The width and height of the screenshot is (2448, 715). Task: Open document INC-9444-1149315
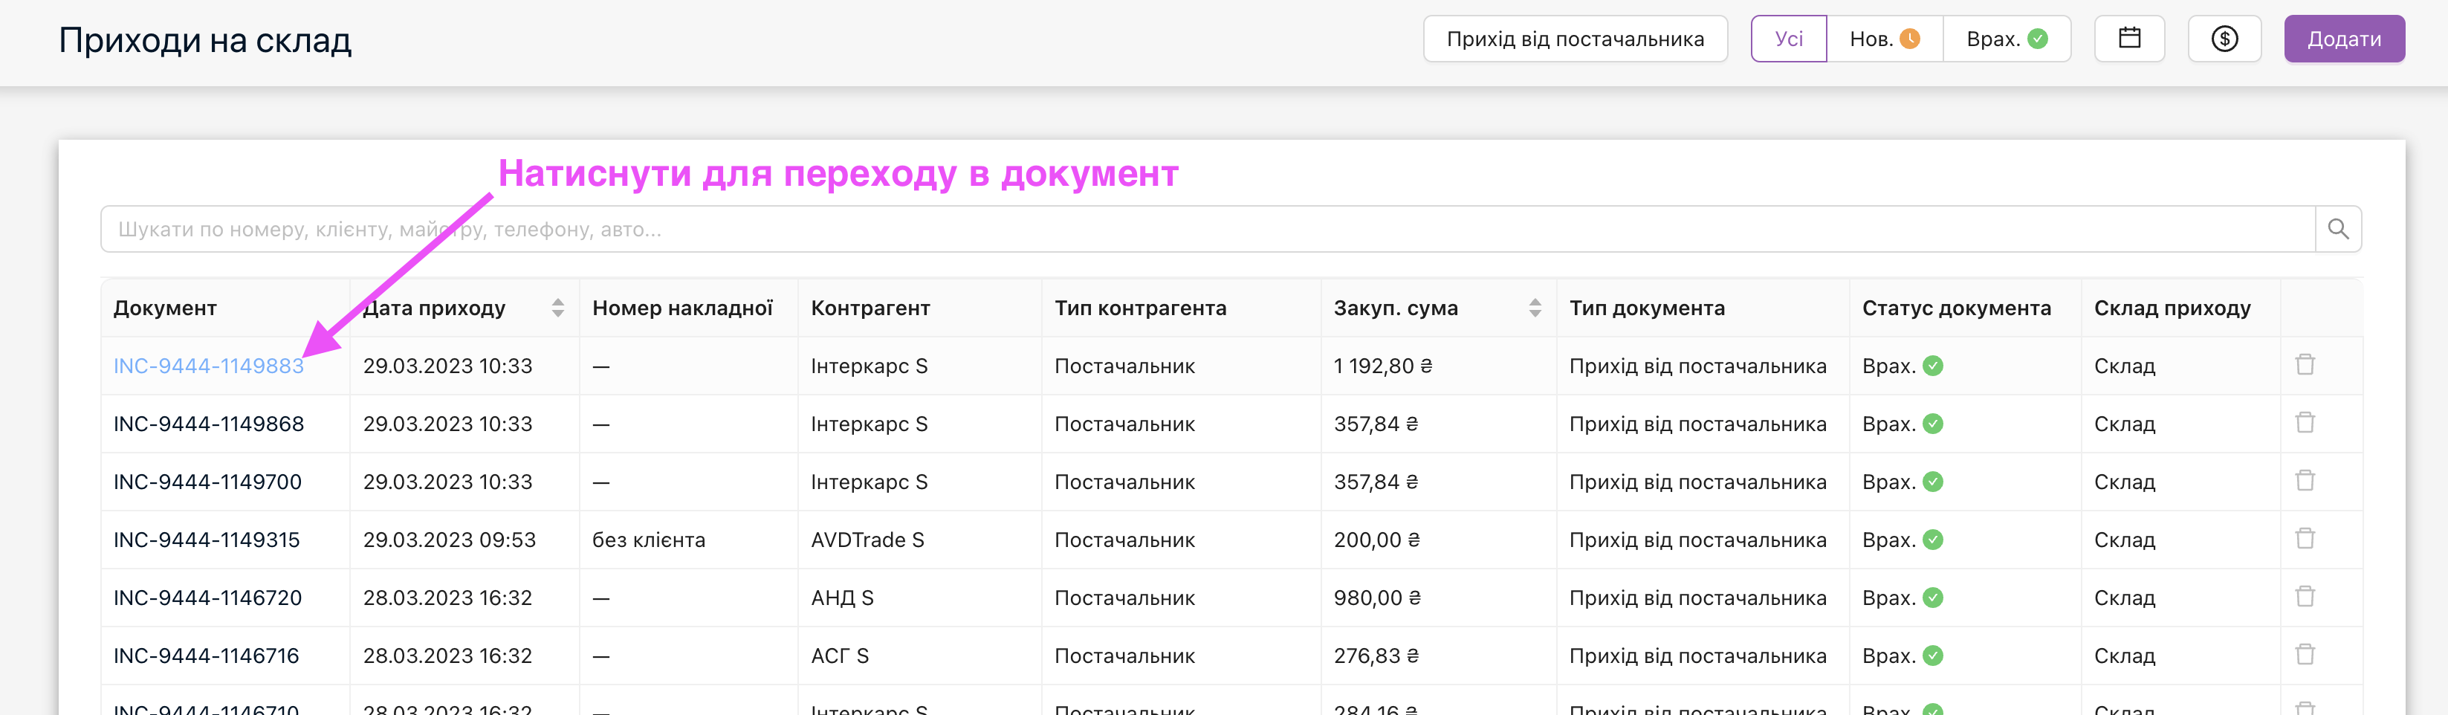click(206, 540)
